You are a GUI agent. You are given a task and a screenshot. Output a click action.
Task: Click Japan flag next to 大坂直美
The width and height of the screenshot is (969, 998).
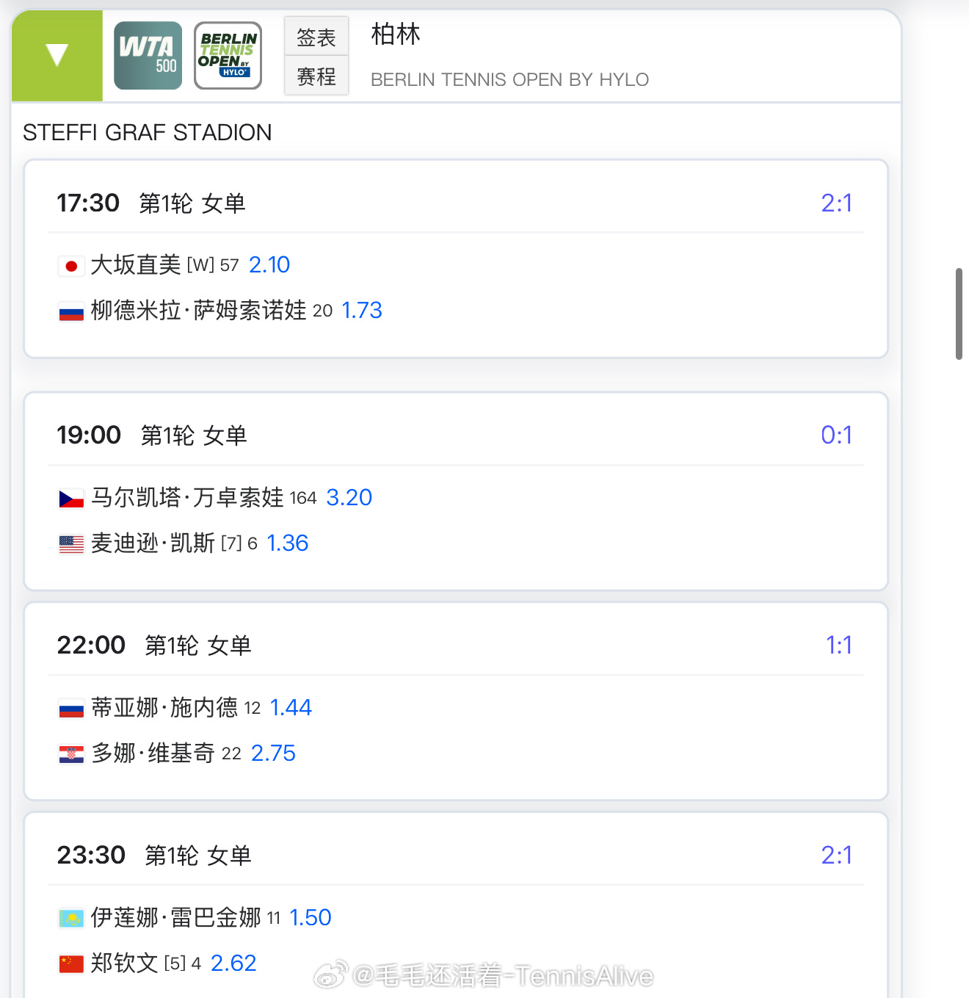[x=71, y=266]
